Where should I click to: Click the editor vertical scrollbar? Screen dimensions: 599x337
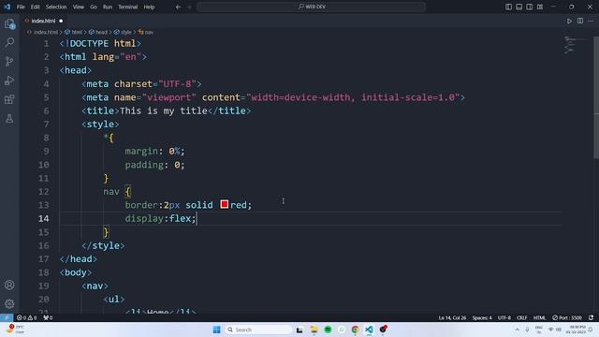(596, 97)
